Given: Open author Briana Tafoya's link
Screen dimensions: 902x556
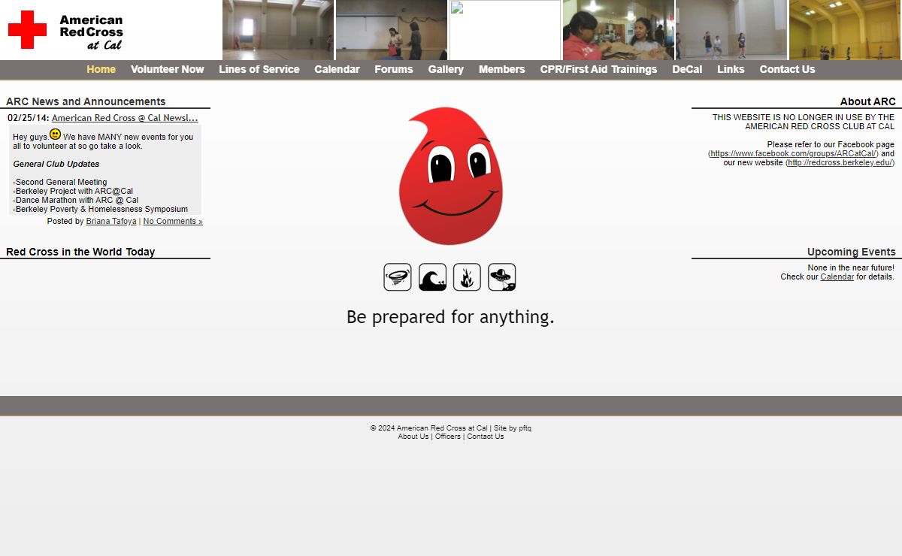Looking at the screenshot, I should pos(111,222).
